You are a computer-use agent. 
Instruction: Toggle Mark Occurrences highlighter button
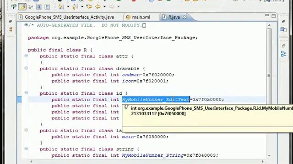(x=22, y=7)
